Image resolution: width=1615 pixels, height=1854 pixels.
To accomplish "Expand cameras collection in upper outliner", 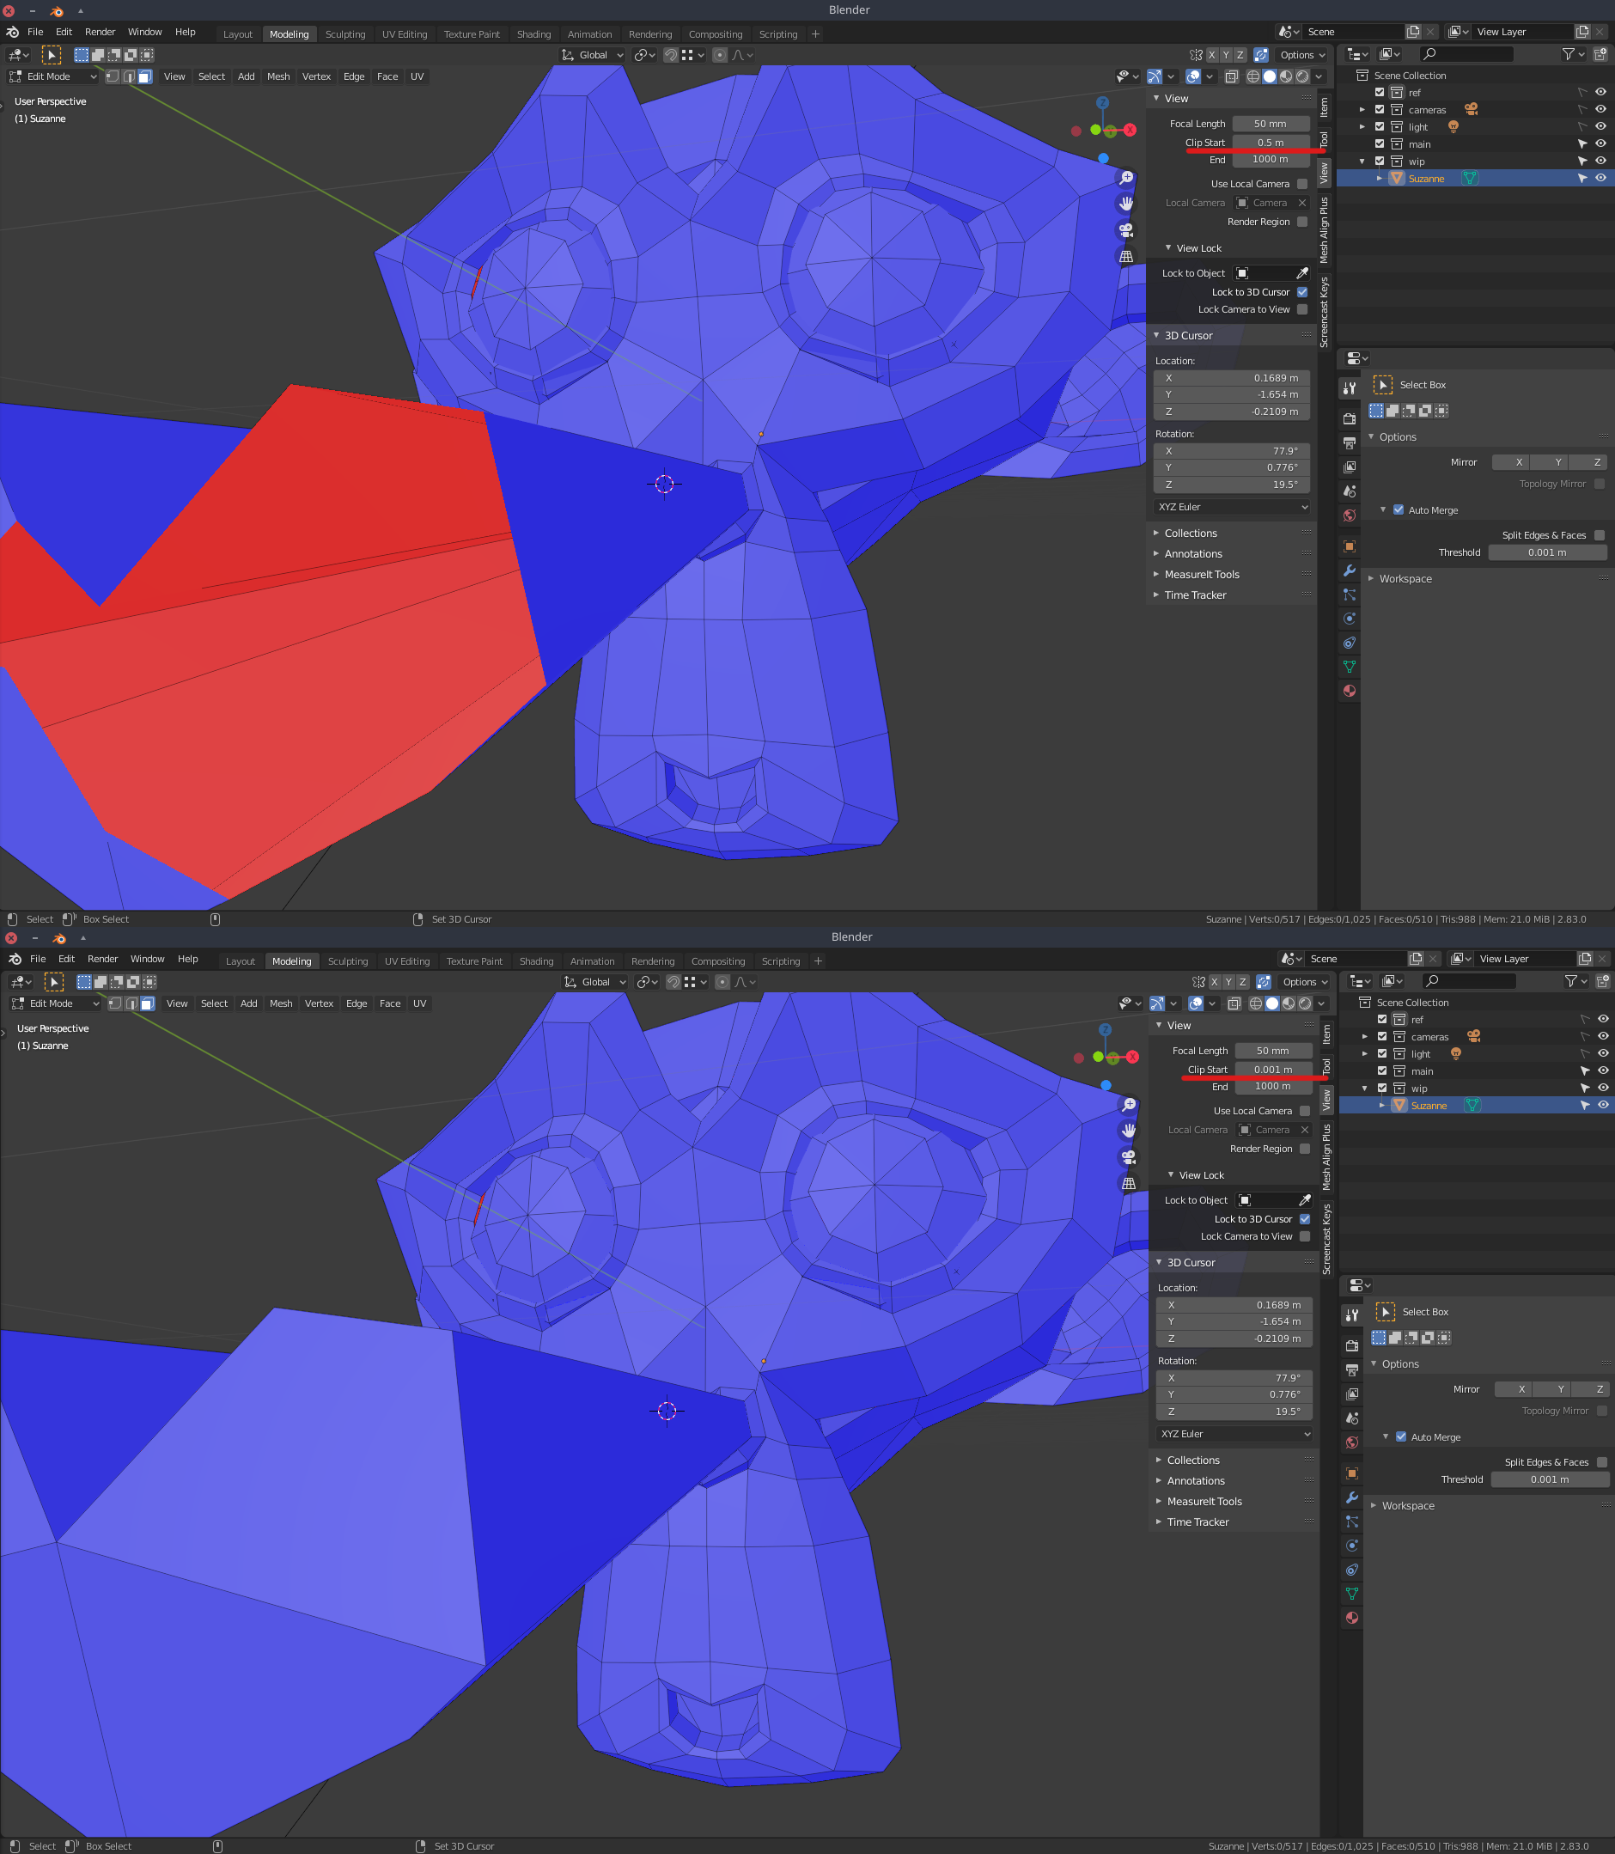I will pyautogui.click(x=1362, y=110).
